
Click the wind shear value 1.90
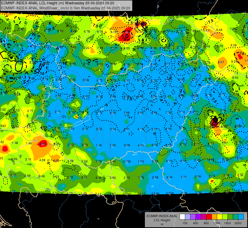pyautogui.click(x=113, y=145)
